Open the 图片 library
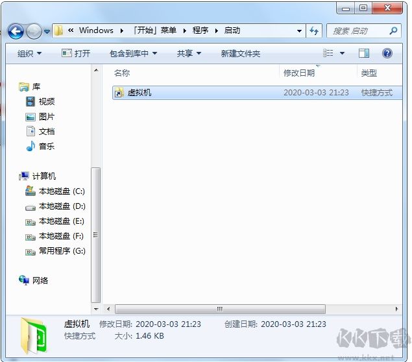This screenshot has height=362, width=412. click(47, 116)
